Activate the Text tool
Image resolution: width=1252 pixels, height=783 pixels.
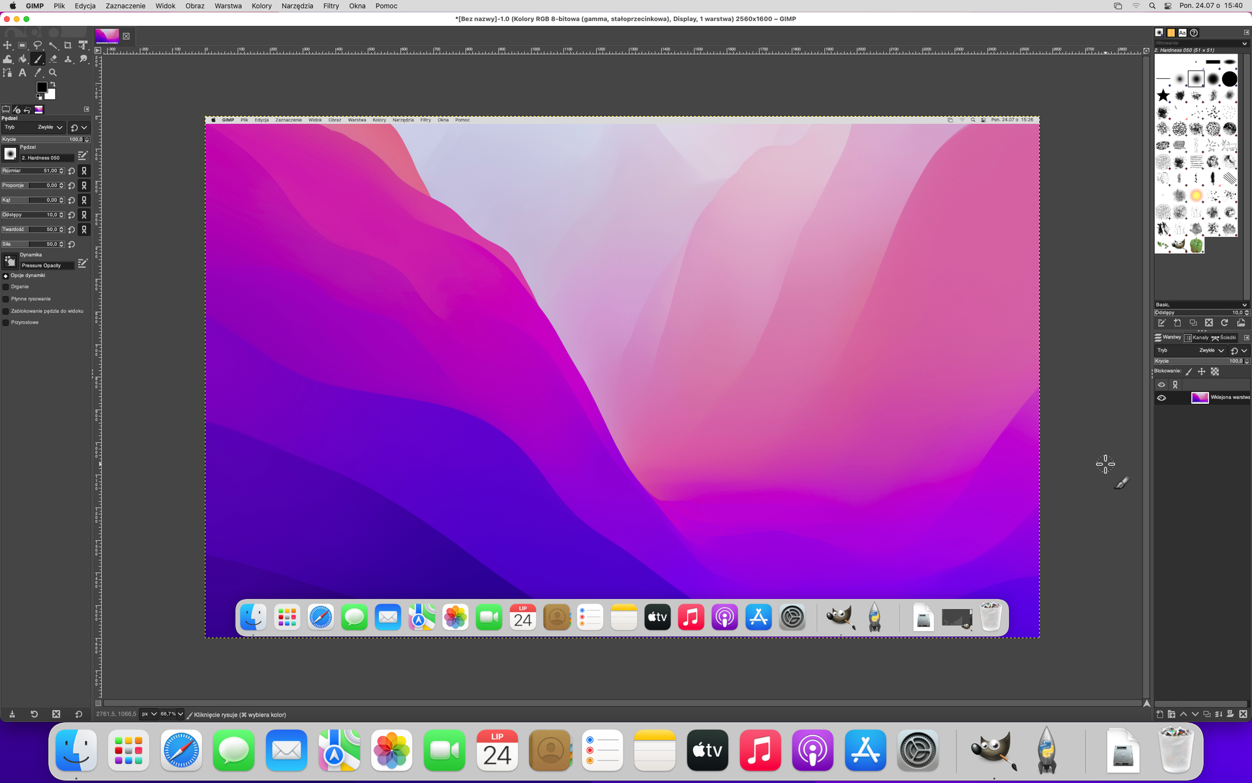click(x=22, y=73)
